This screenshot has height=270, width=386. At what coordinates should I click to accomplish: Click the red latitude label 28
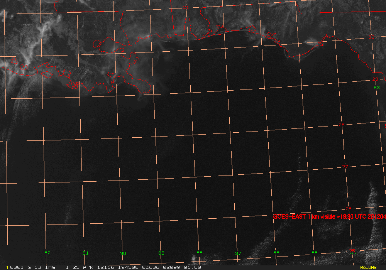pos(342,125)
